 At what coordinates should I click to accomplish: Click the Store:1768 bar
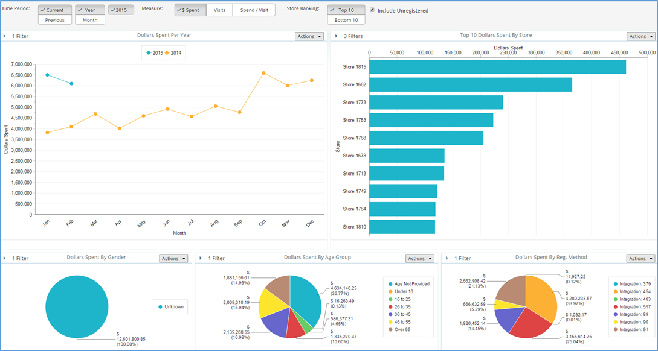tap(427, 138)
